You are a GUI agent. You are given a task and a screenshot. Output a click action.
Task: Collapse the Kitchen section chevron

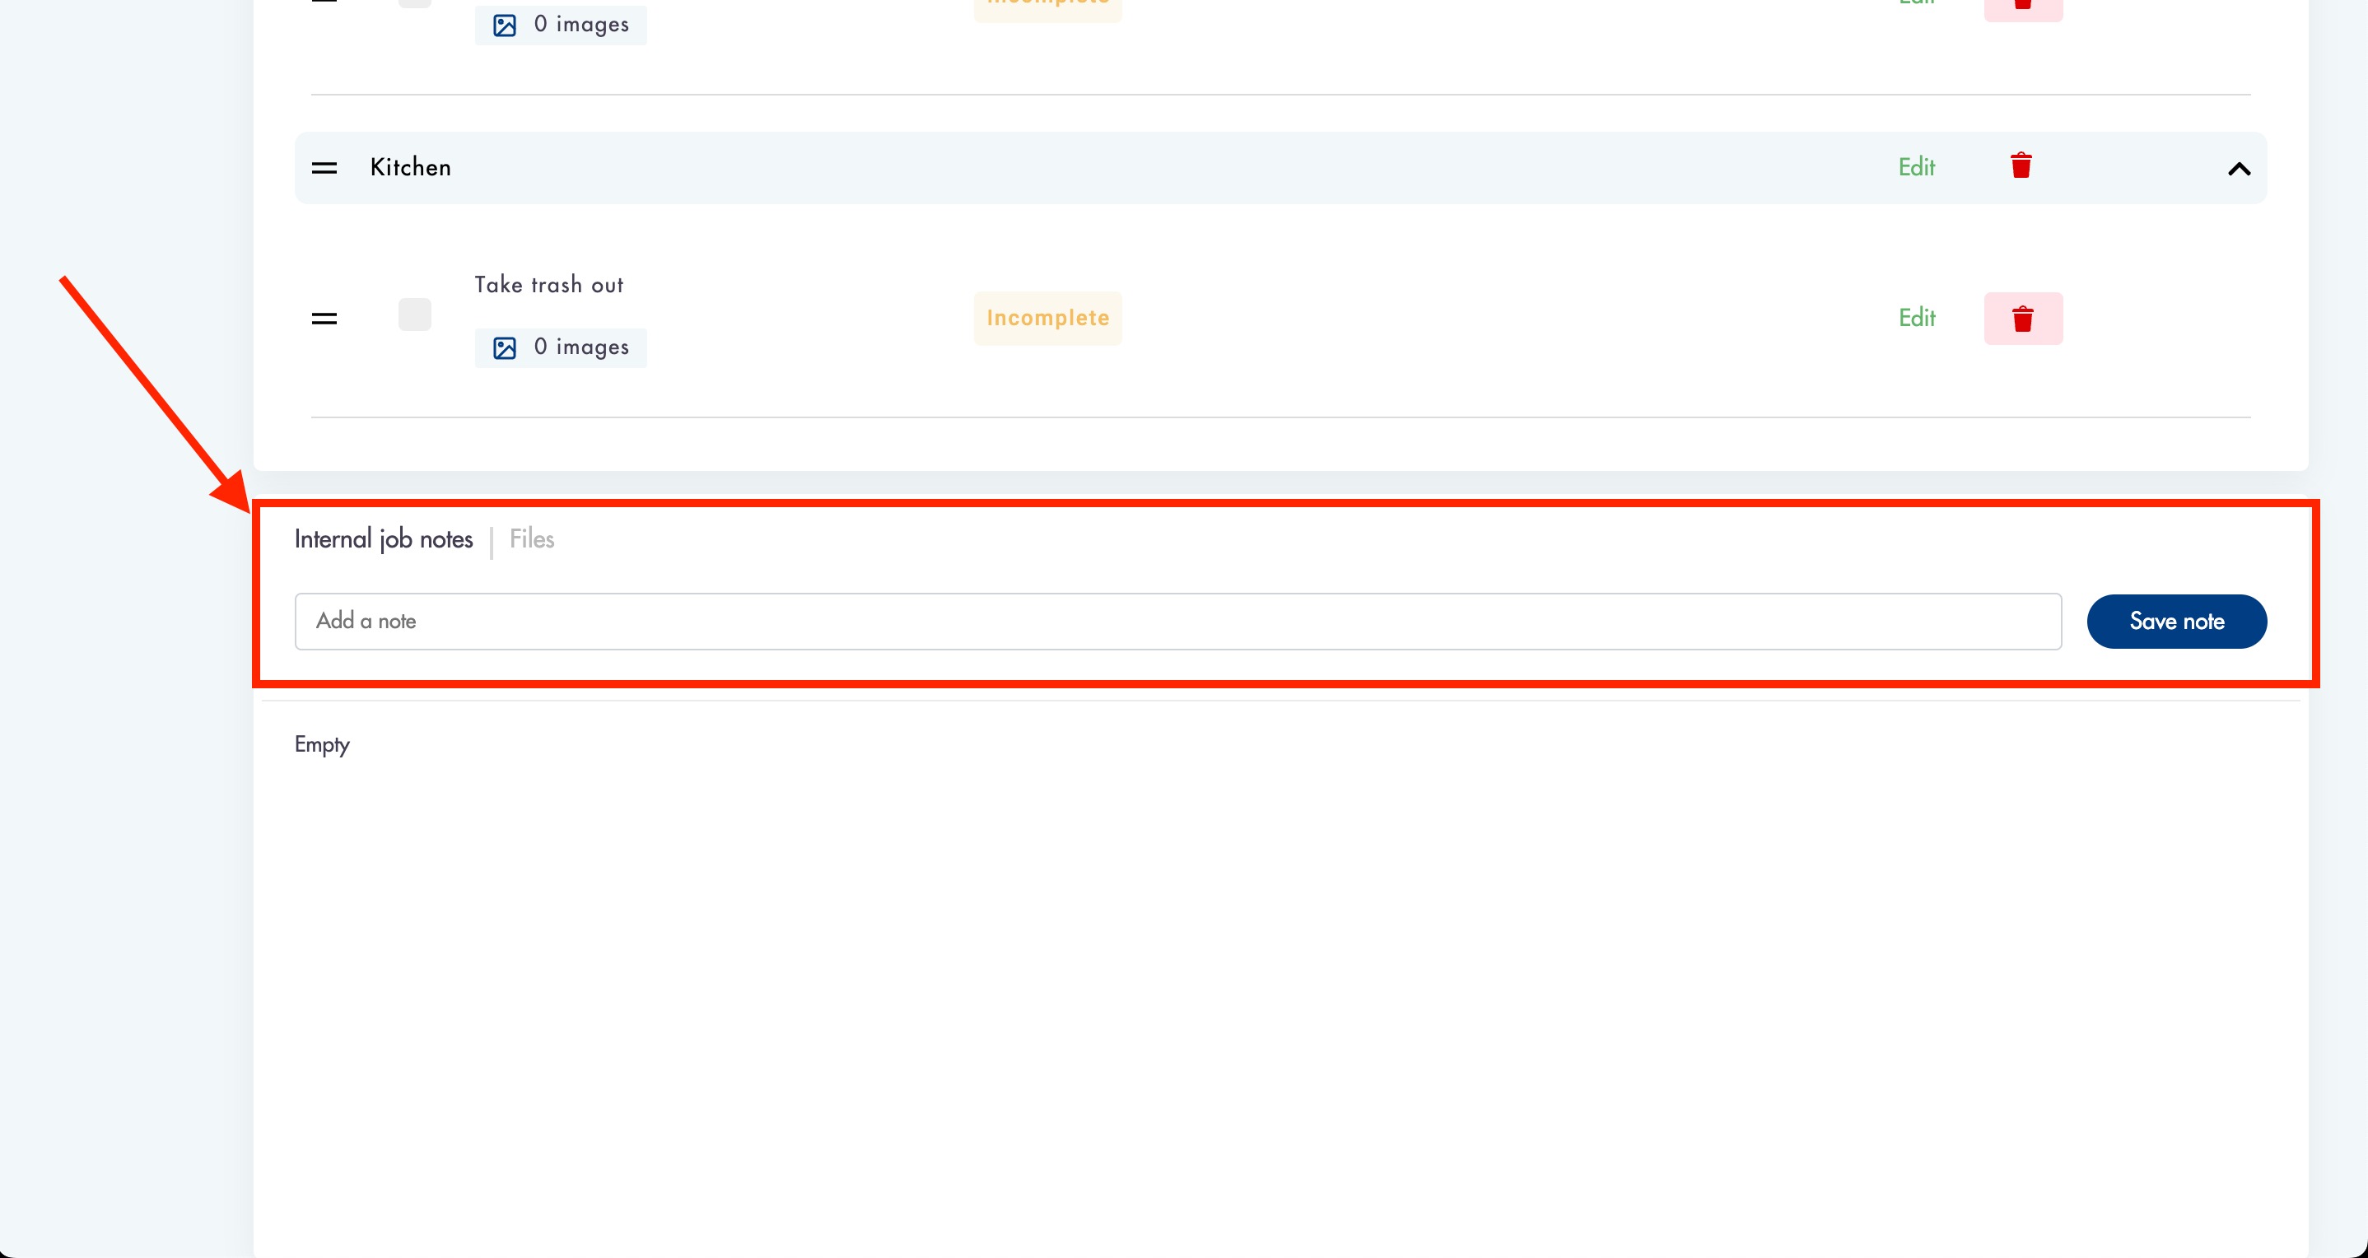tap(2239, 169)
